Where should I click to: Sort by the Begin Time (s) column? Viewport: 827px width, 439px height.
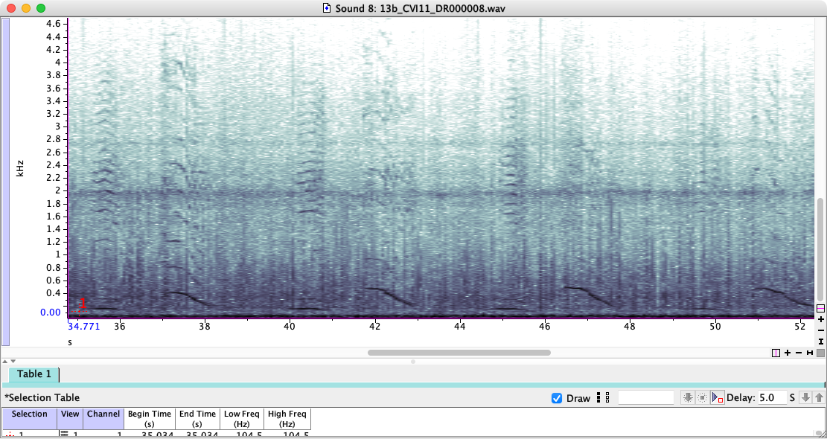150,419
